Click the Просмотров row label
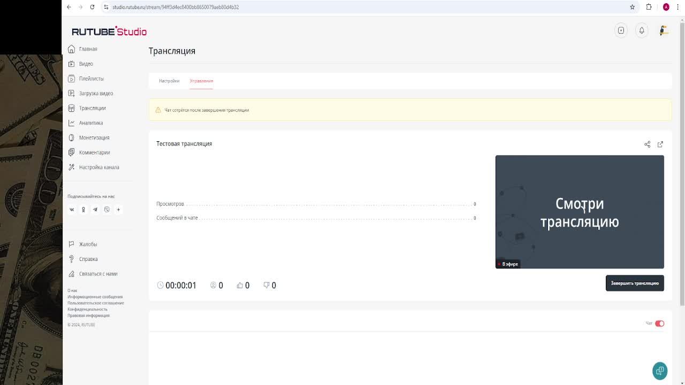This screenshot has height=385, width=685. [170, 204]
